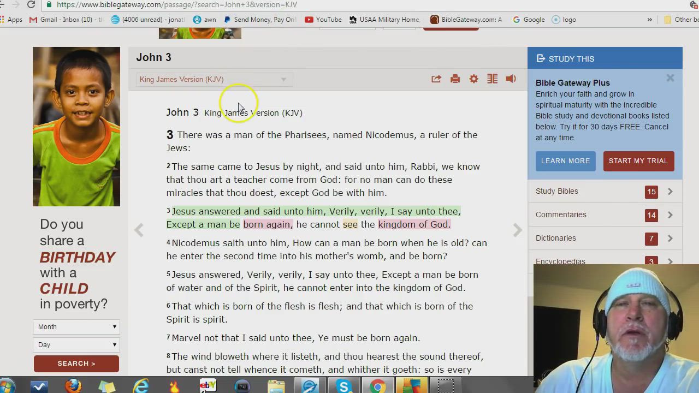
Task: Click the share passage icon
Action: (x=436, y=79)
